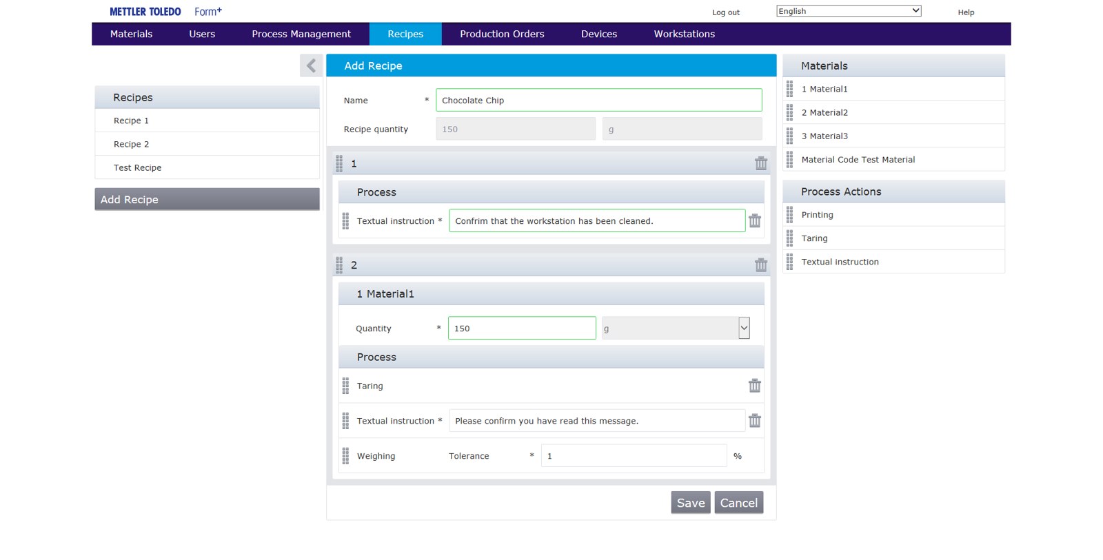Grab the drag handle of step 2
This screenshot has width=1103, height=560.
pos(339,265)
